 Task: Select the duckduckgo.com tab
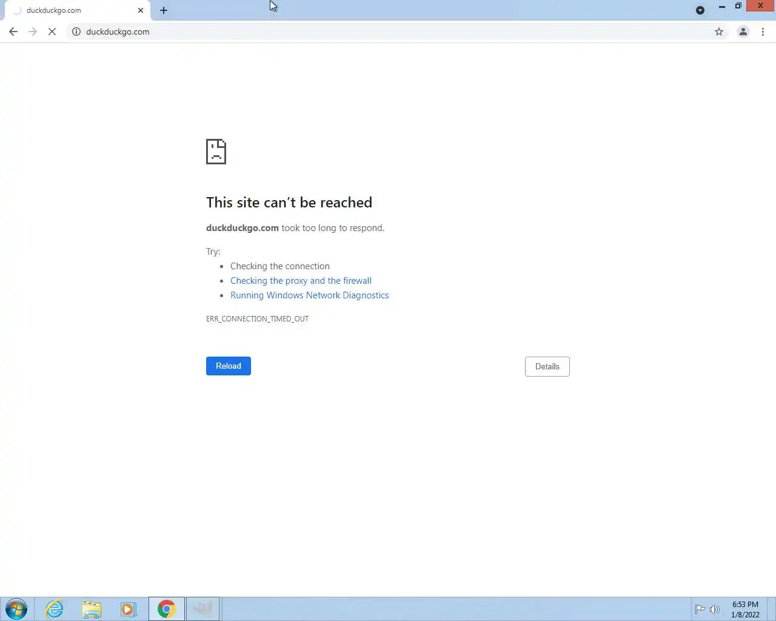78,10
